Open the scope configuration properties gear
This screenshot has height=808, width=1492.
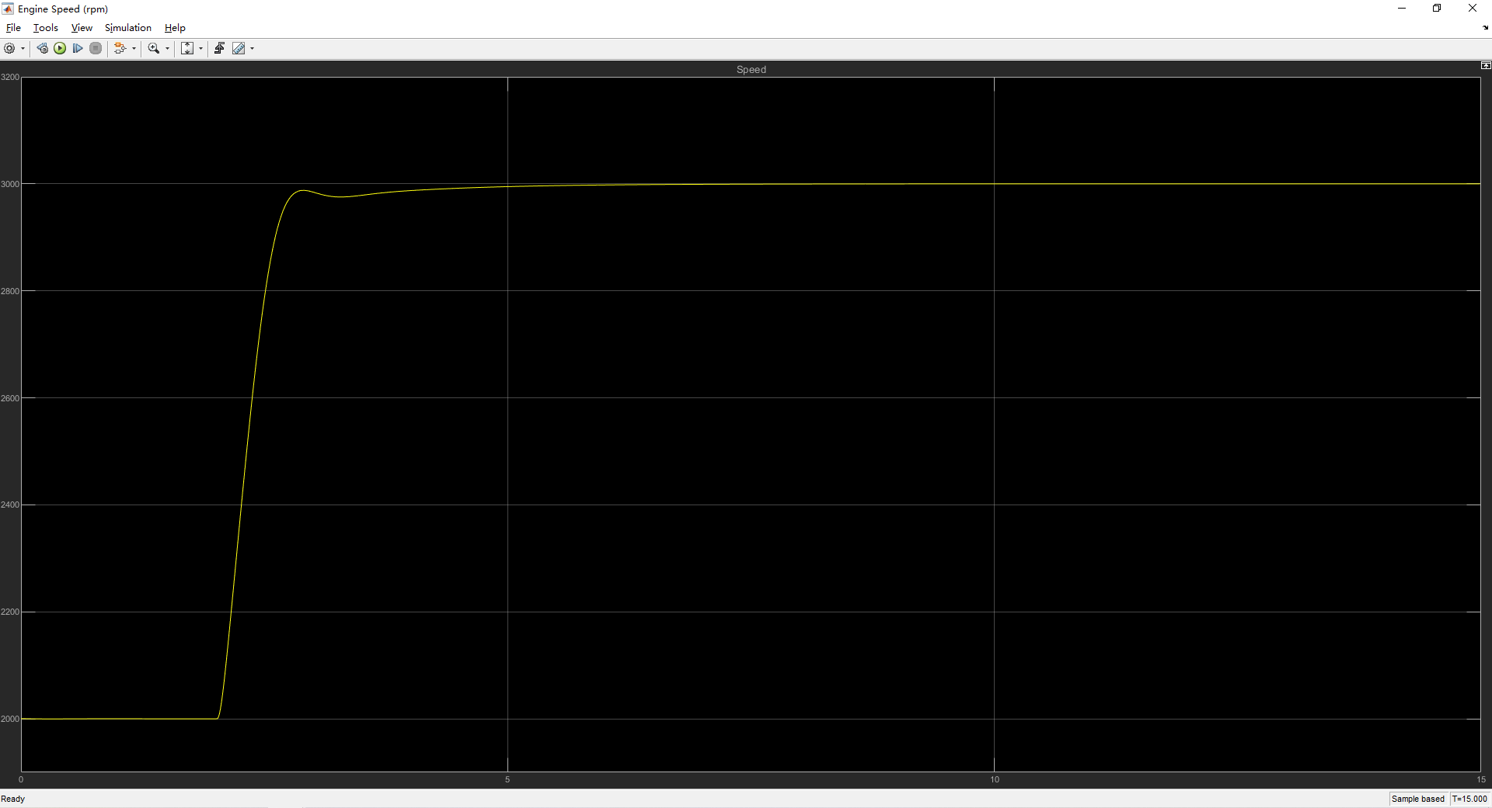coord(9,48)
